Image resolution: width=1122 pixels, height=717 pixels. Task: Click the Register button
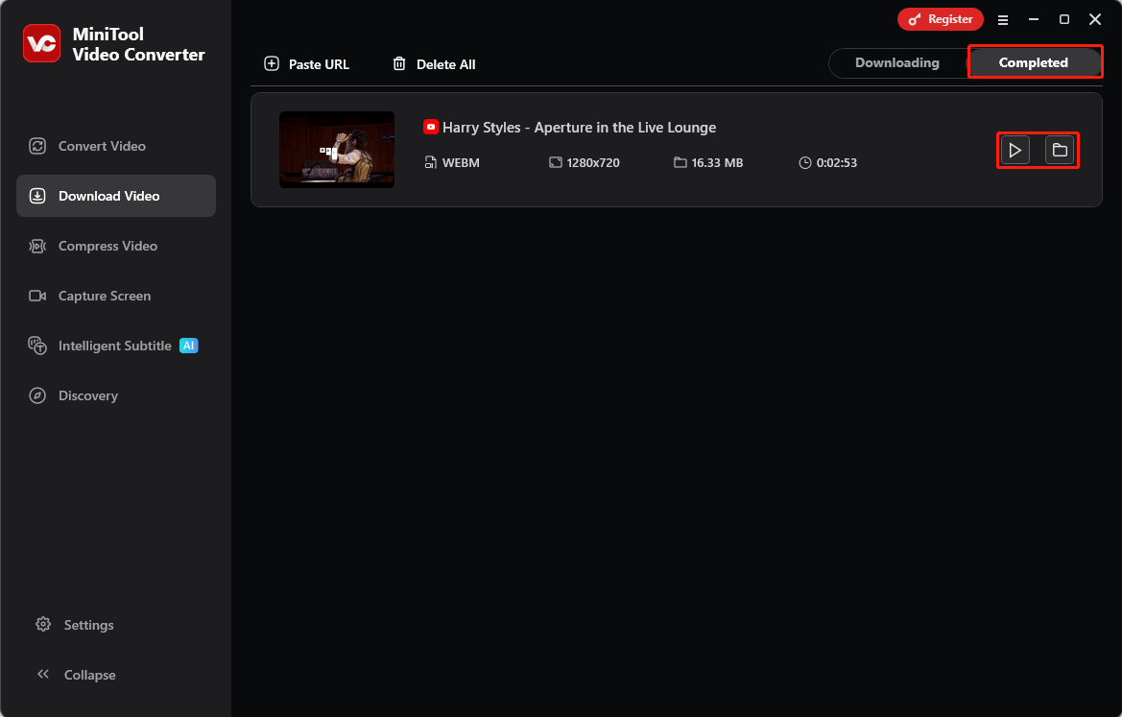click(x=940, y=18)
